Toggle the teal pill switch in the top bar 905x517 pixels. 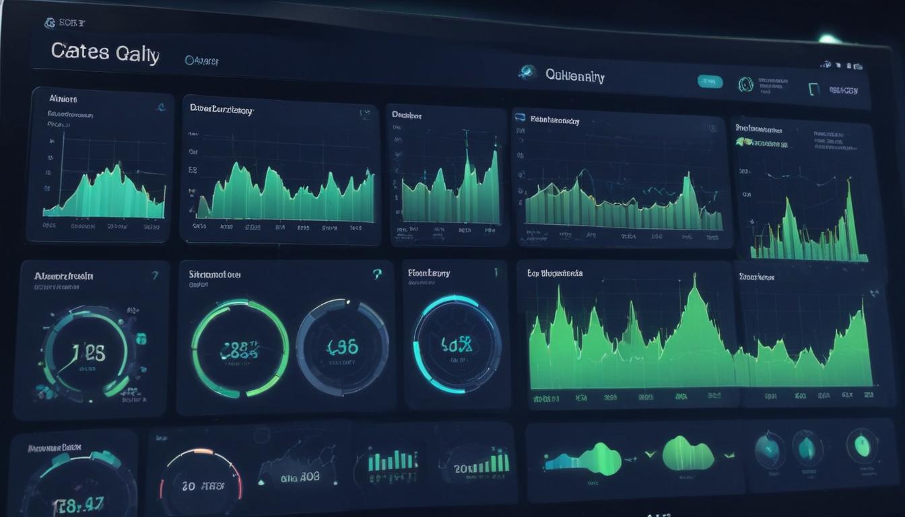coord(710,81)
